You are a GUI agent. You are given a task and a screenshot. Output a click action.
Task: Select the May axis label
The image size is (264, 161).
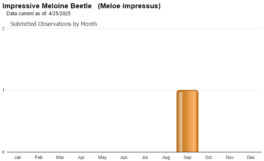click(x=102, y=157)
